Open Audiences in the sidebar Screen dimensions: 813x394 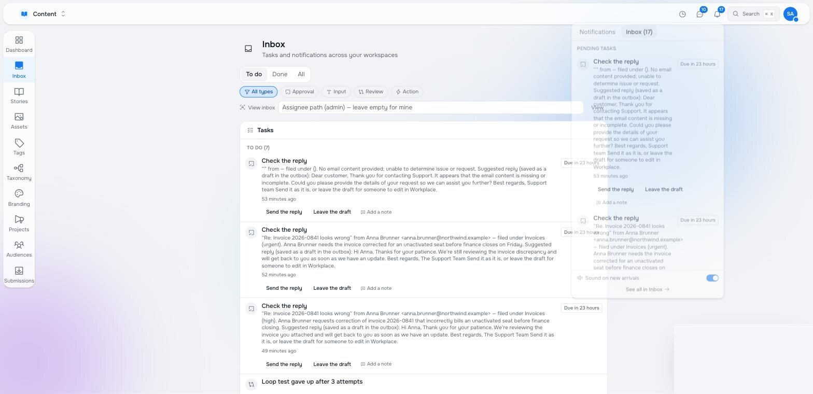pyautogui.click(x=19, y=249)
